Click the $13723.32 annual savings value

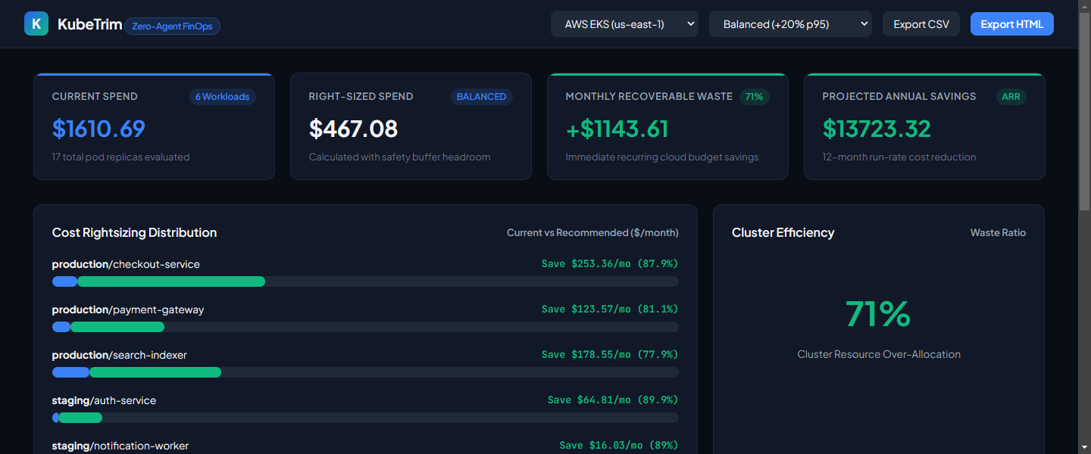[877, 129]
